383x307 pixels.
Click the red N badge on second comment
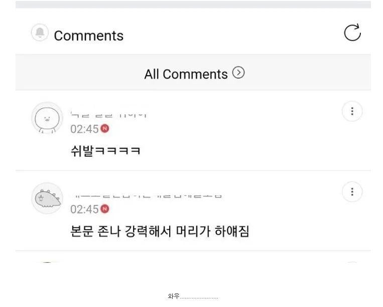click(105, 209)
